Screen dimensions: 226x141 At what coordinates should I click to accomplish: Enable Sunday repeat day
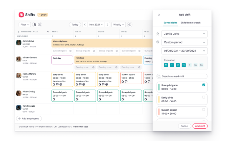pos(201,65)
